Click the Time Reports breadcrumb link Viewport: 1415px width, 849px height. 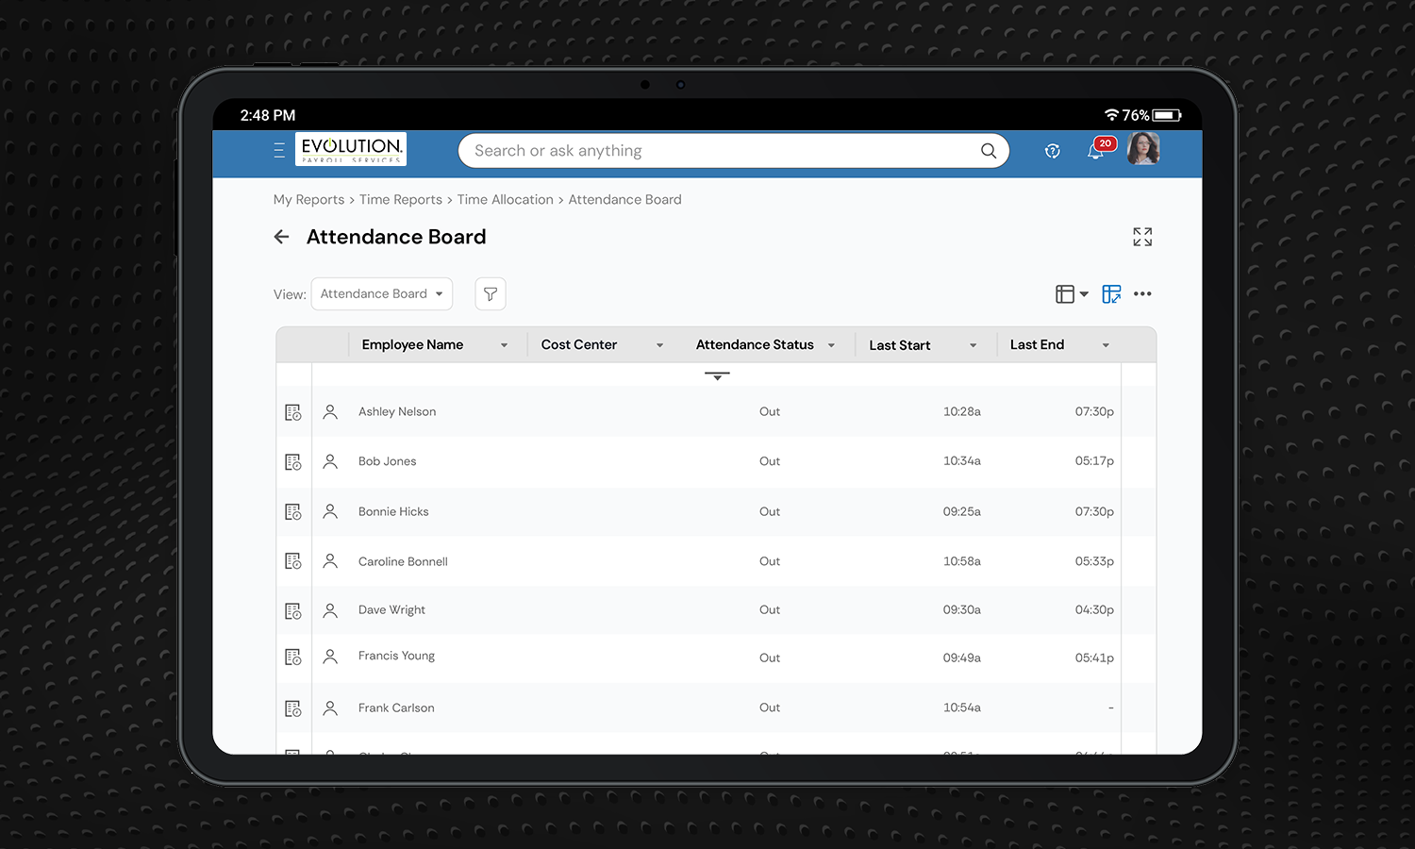click(x=401, y=199)
